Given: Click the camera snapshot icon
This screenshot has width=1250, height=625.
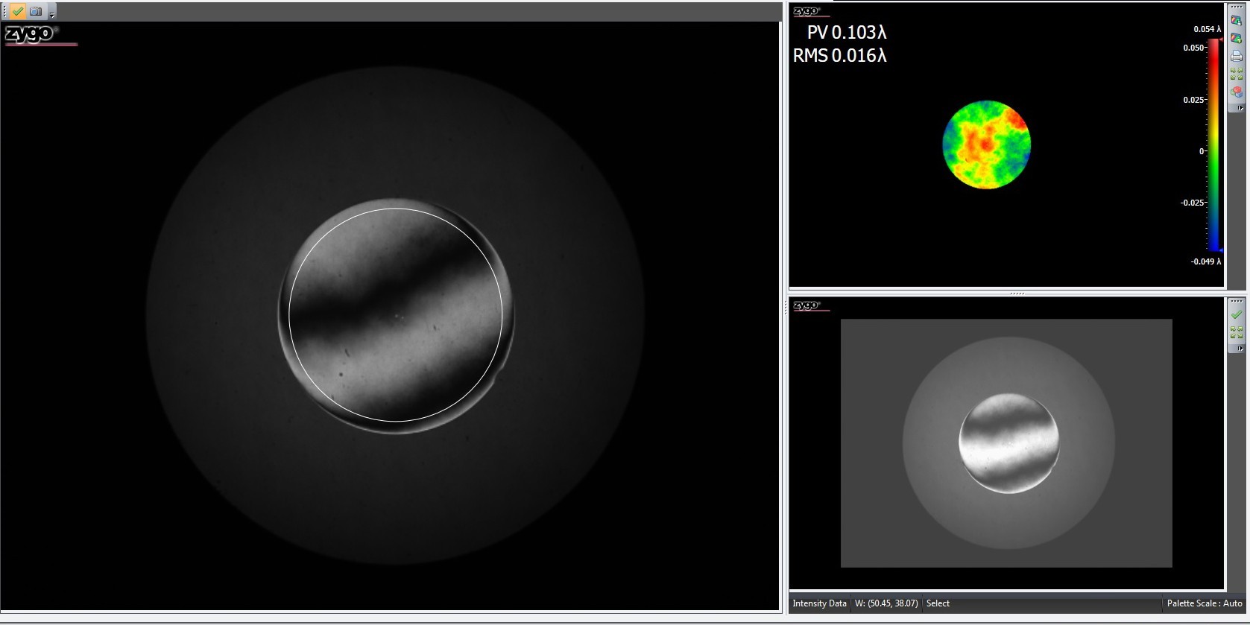Looking at the screenshot, I should click(35, 11).
